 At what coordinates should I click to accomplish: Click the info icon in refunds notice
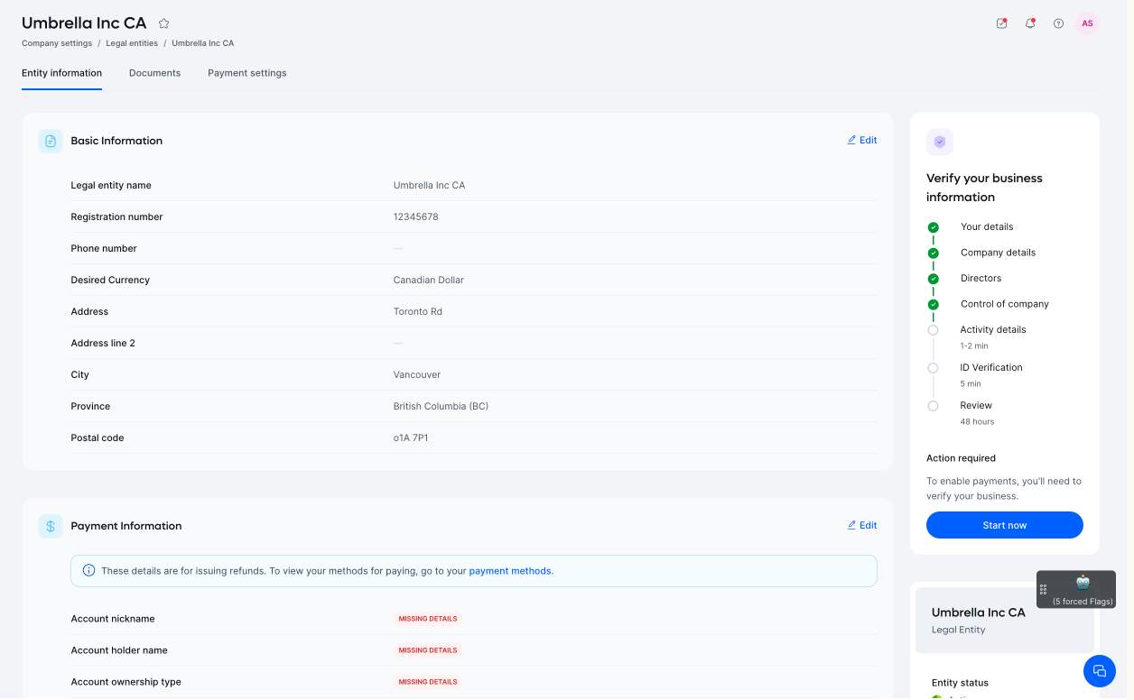[89, 570]
